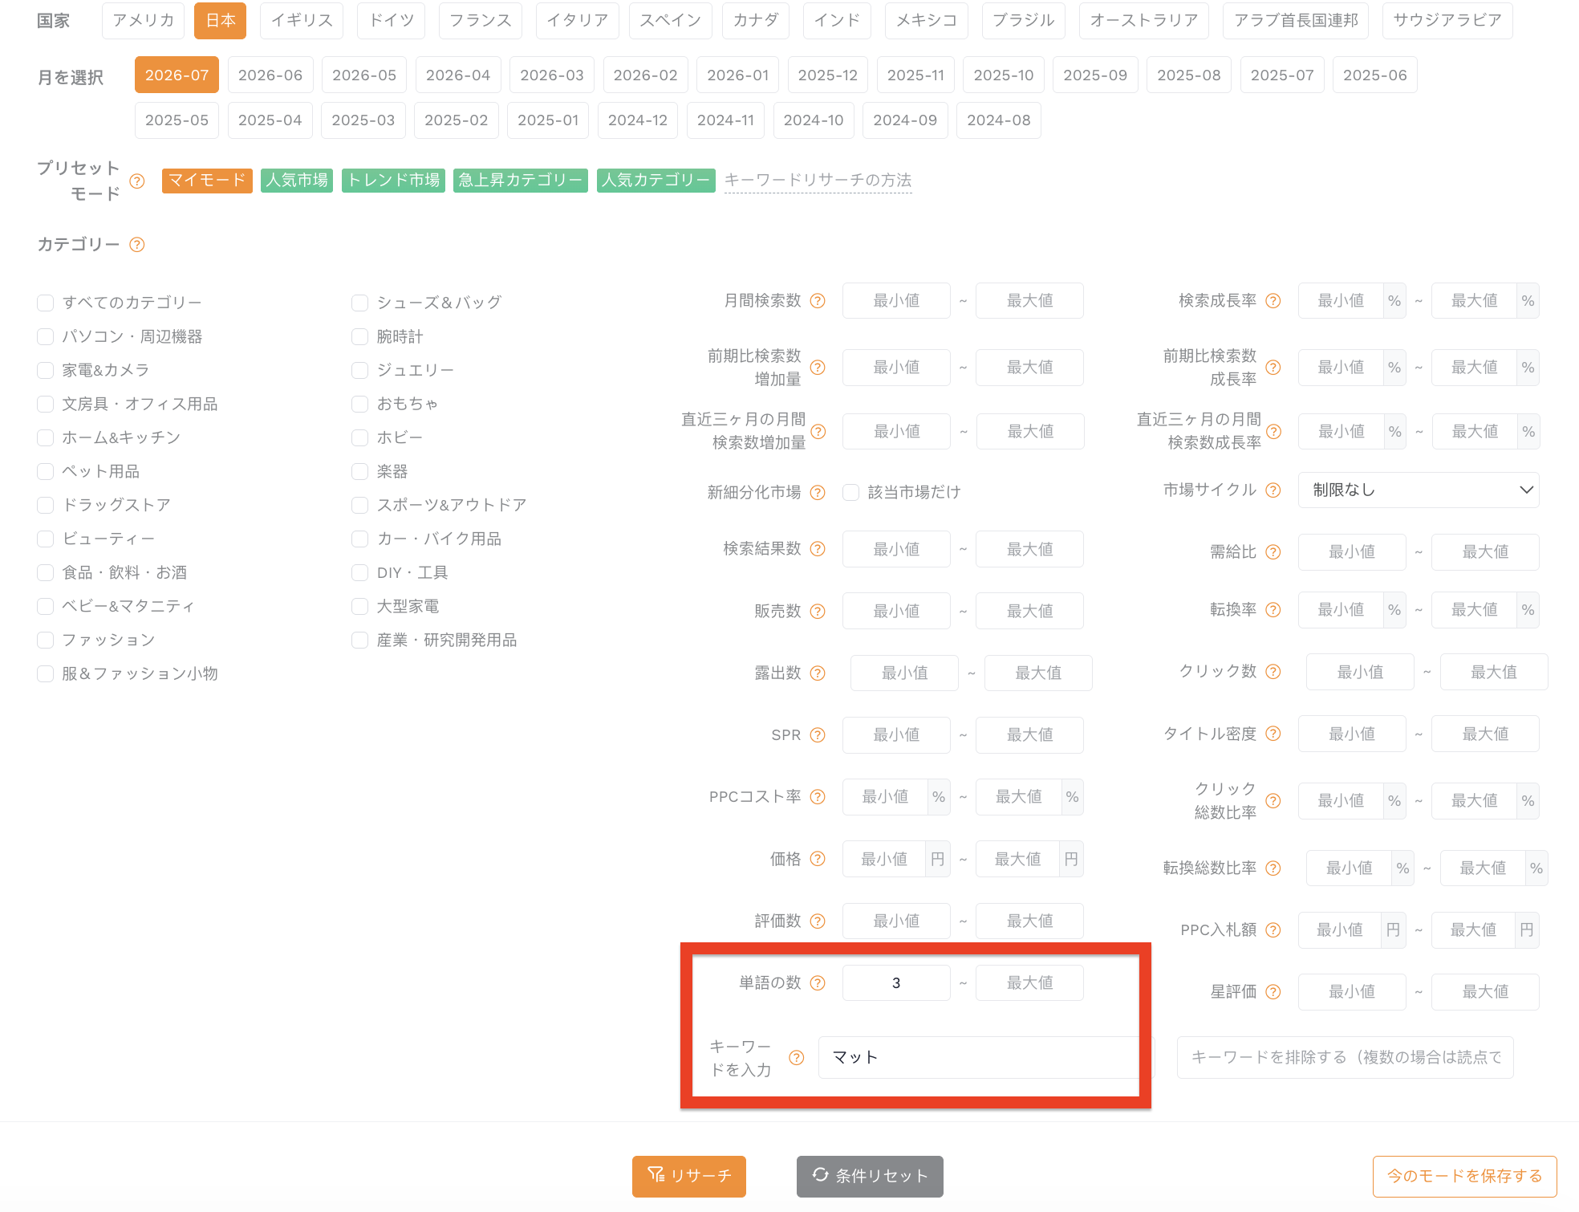Viewport: 1579px width, 1212px height.
Task: Select country アメリカ
Action: 144,21
